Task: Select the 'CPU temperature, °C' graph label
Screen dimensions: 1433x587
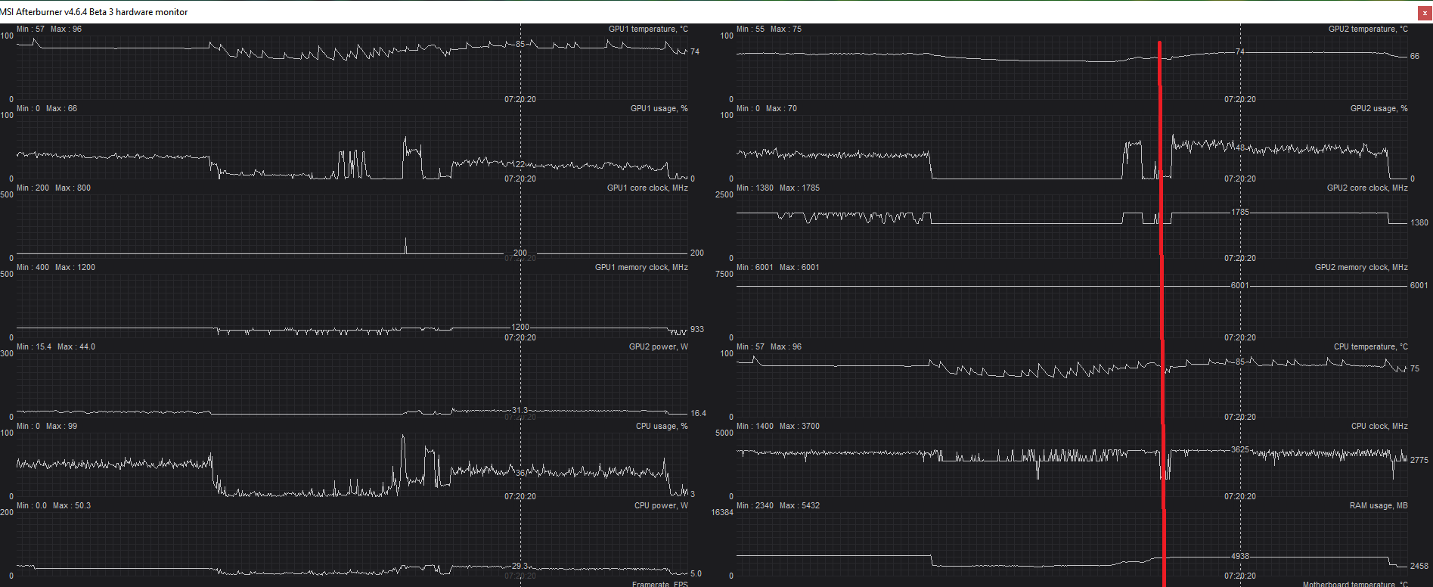Action: click(x=1371, y=346)
